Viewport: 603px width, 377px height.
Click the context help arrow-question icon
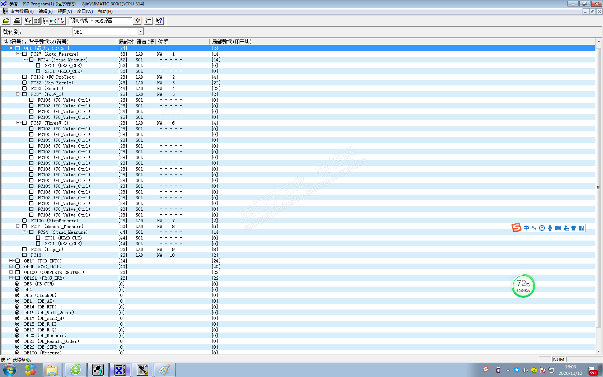159,21
